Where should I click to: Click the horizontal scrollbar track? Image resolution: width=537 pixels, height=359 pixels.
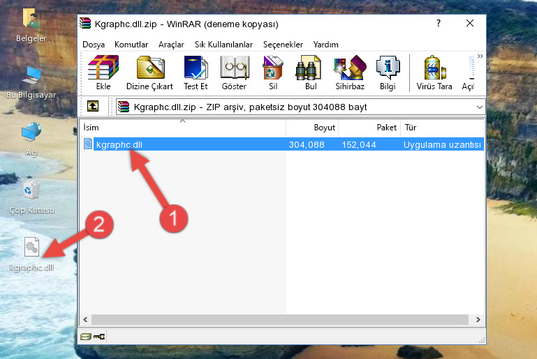[x=280, y=319]
